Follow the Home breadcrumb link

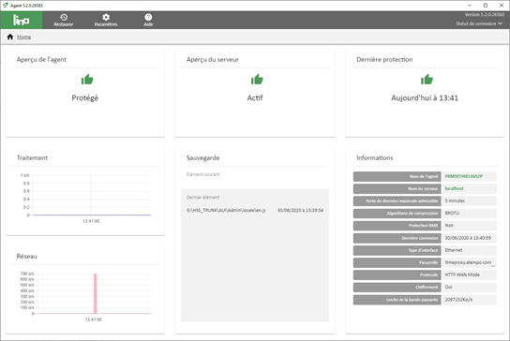pos(23,37)
